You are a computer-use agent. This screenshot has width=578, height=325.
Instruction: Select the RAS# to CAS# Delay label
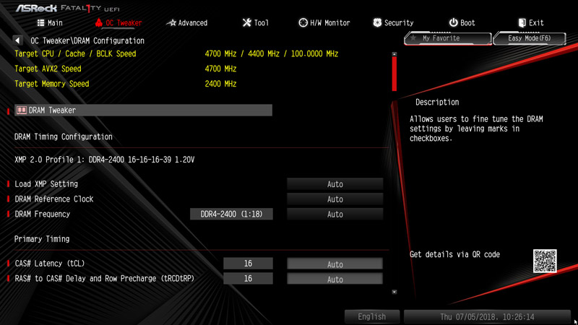pyautogui.click(x=104, y=279)
